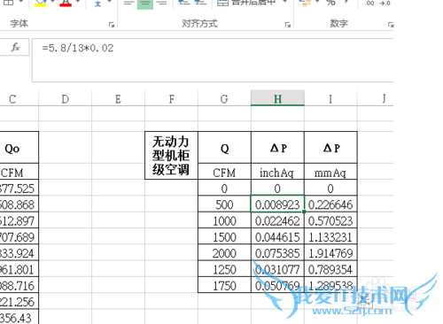Open the 数字 group dialog launcher

[x=391, y=25]
